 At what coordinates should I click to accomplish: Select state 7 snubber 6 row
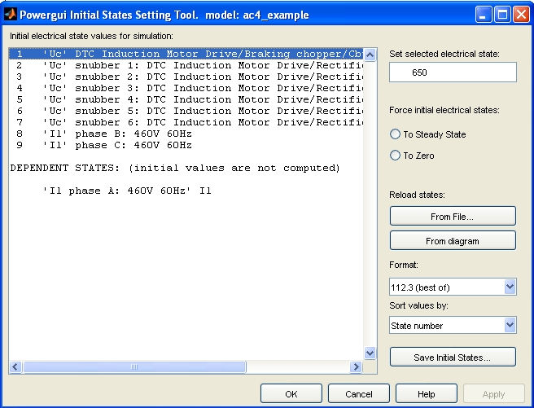tap(186, 122)
